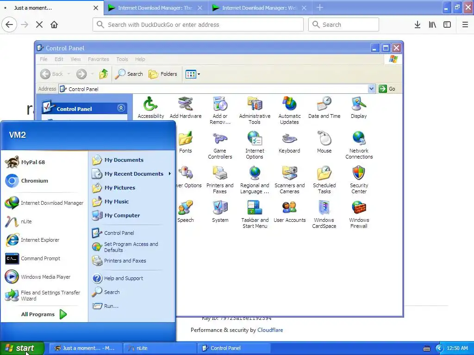Open User Accounts icon

click(289, 212)
